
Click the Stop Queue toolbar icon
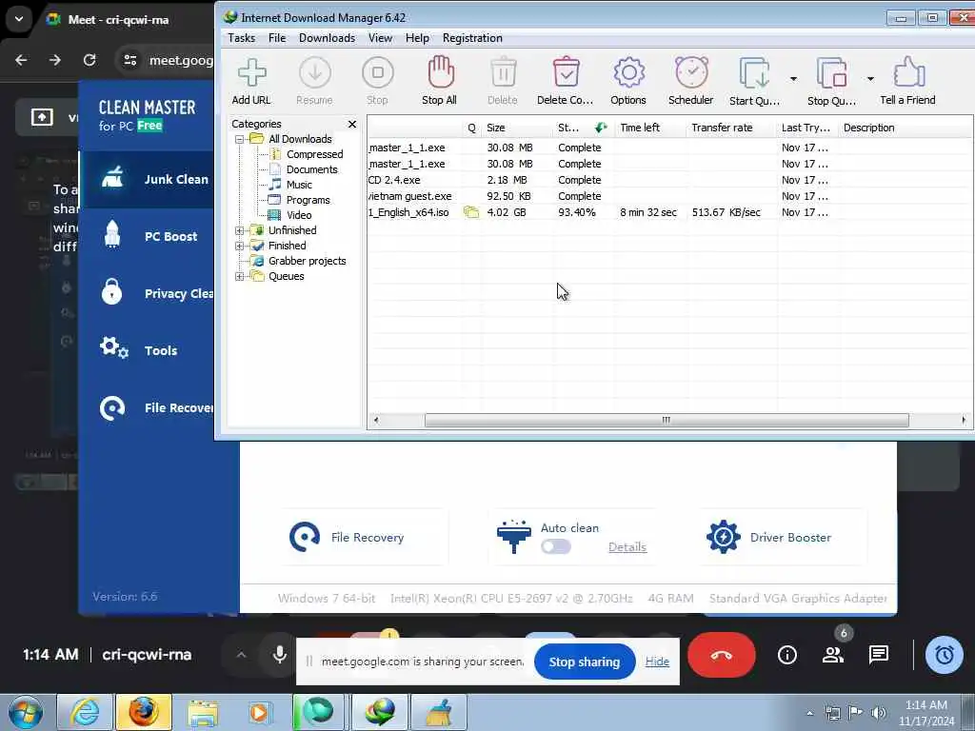[x=831, y=81]
